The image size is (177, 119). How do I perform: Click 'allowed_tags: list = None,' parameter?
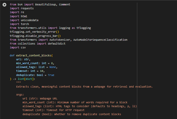point(37,67)
